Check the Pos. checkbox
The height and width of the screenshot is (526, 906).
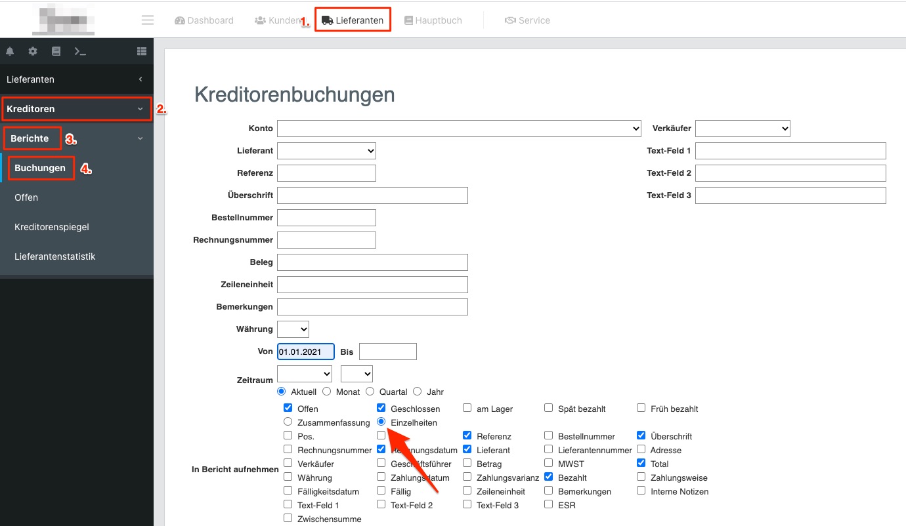point(288,435)
